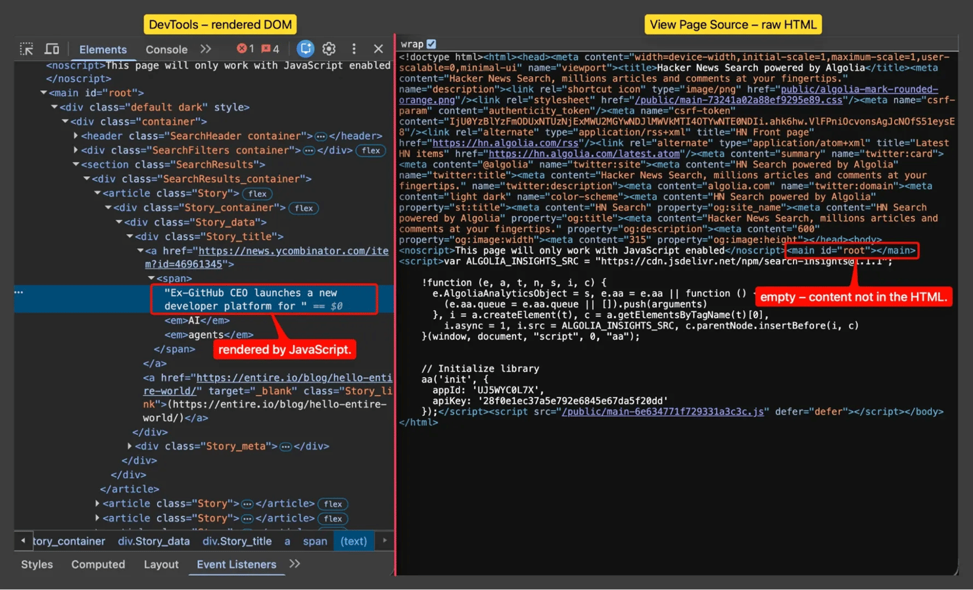Select the (text) breadcrumb
Image resolution: width=973 pixels, height=590 pixels.
pos(354,541)
